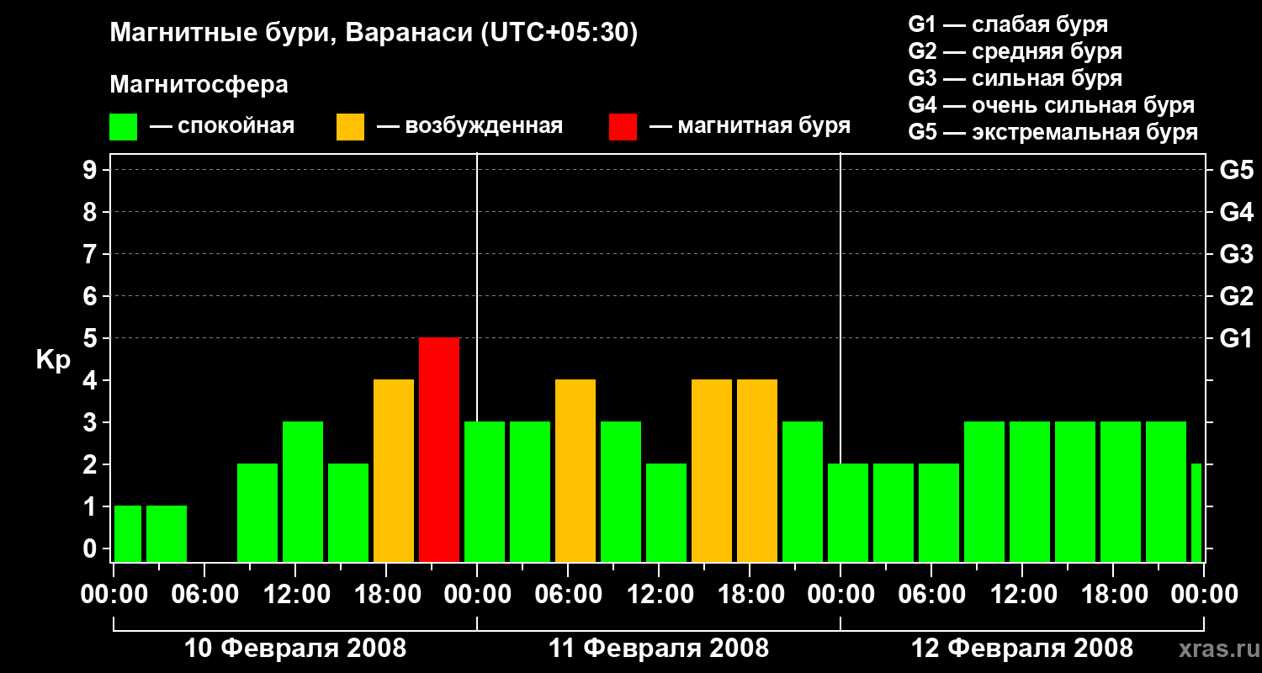Screen dimensions: 1262x673
Task: Select green bar crossing midnight into 11 February
Action: click(x=485, y=492)
